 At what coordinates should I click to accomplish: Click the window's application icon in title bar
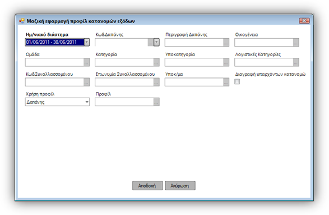pos(22,21)
